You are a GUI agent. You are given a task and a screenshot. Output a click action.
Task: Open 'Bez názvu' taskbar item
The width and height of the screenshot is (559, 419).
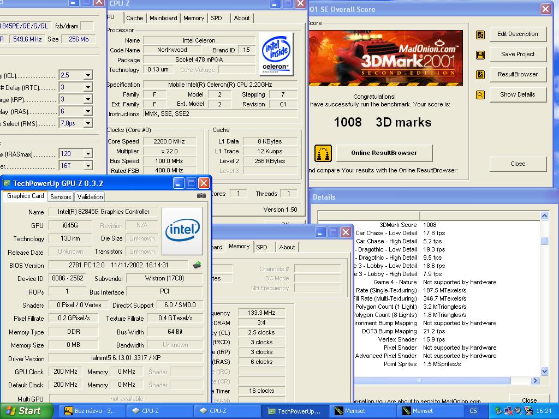click(x=91, y=411)
